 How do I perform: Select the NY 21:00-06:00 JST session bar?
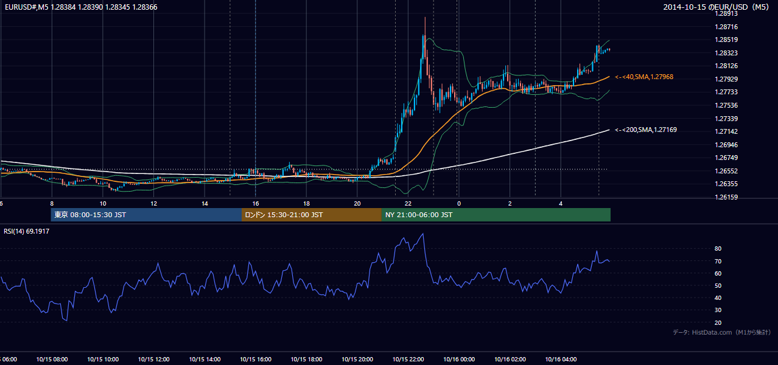tap(496, 215)
